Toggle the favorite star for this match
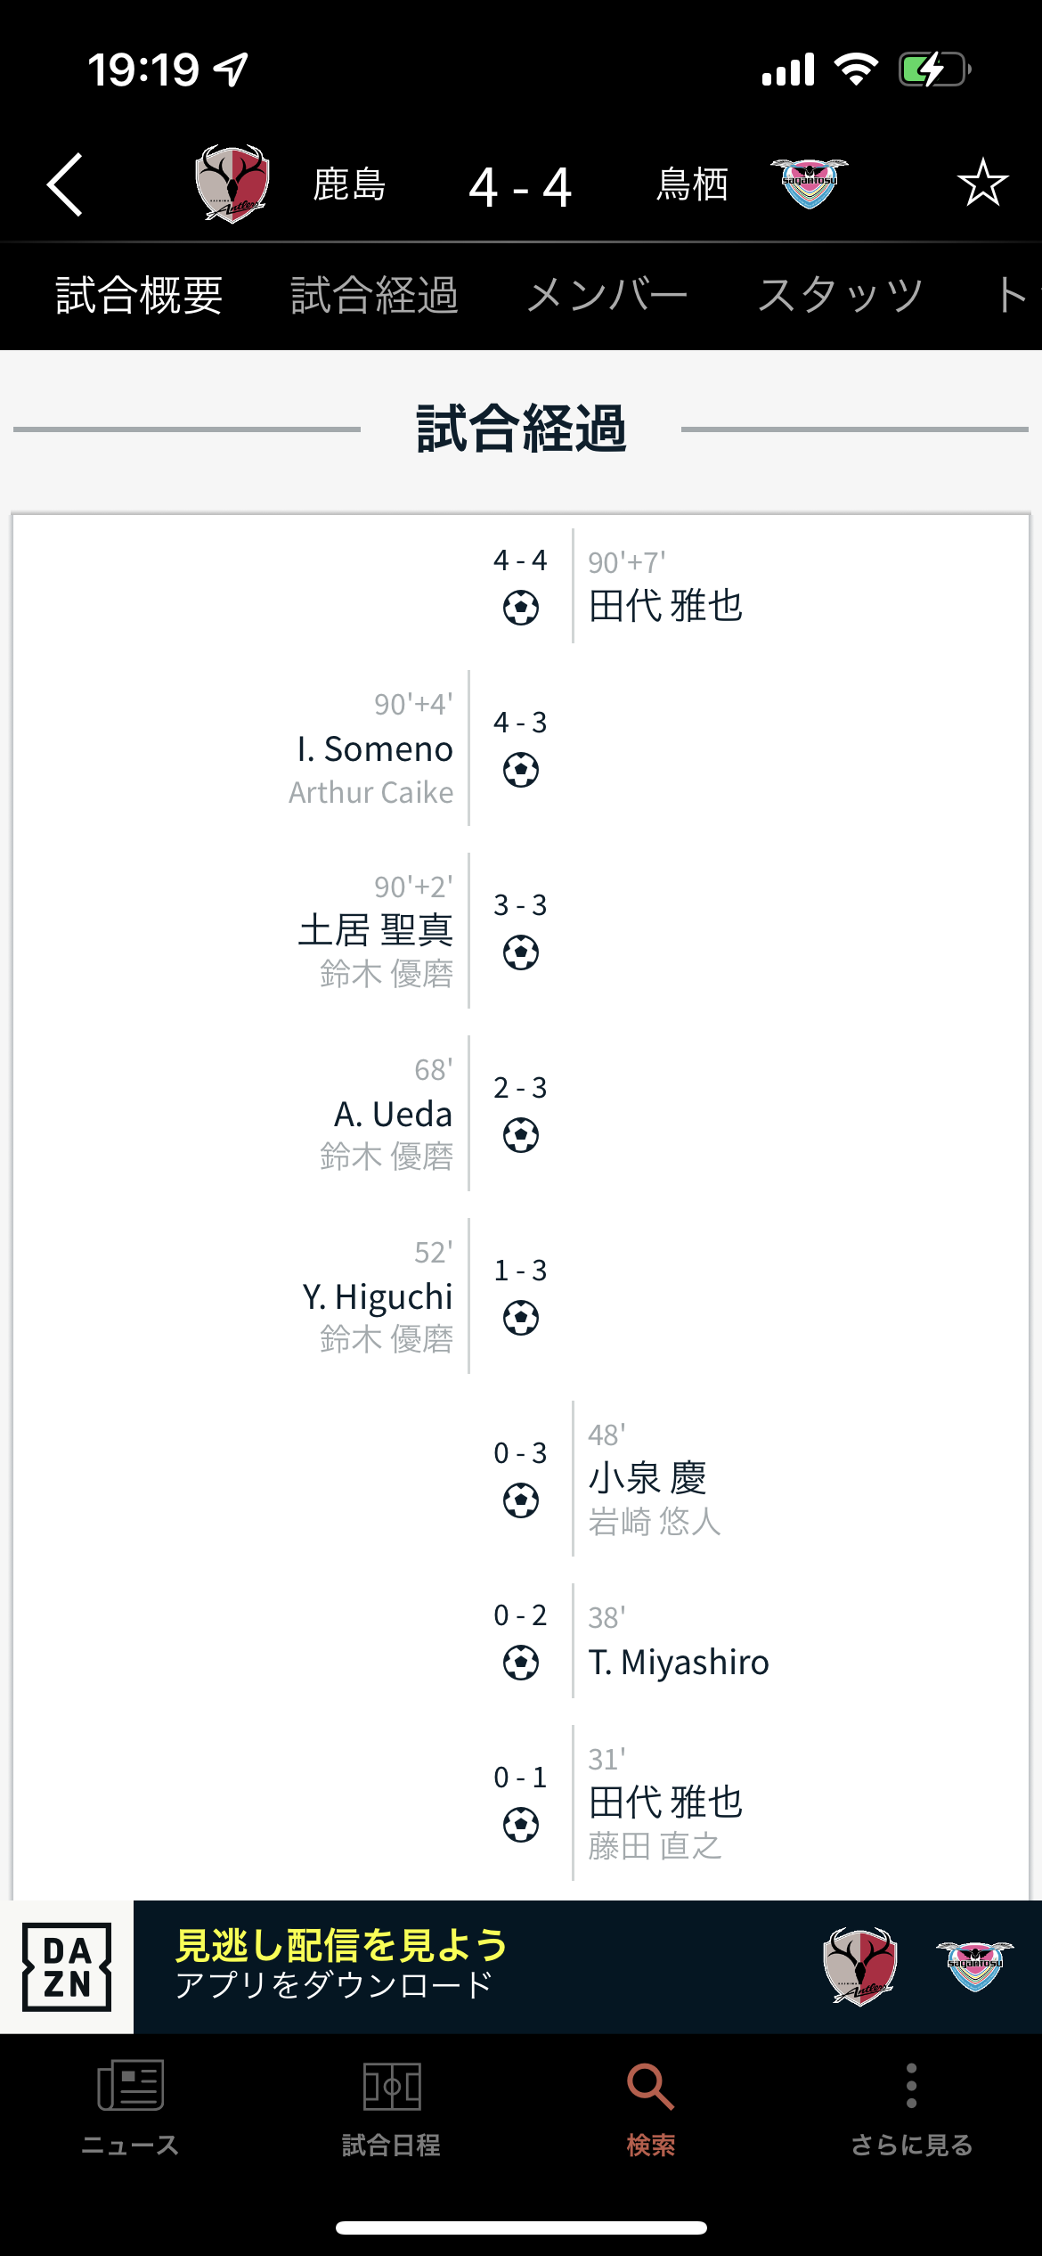The image size is (1042, 2256). [x=982, y=183]
